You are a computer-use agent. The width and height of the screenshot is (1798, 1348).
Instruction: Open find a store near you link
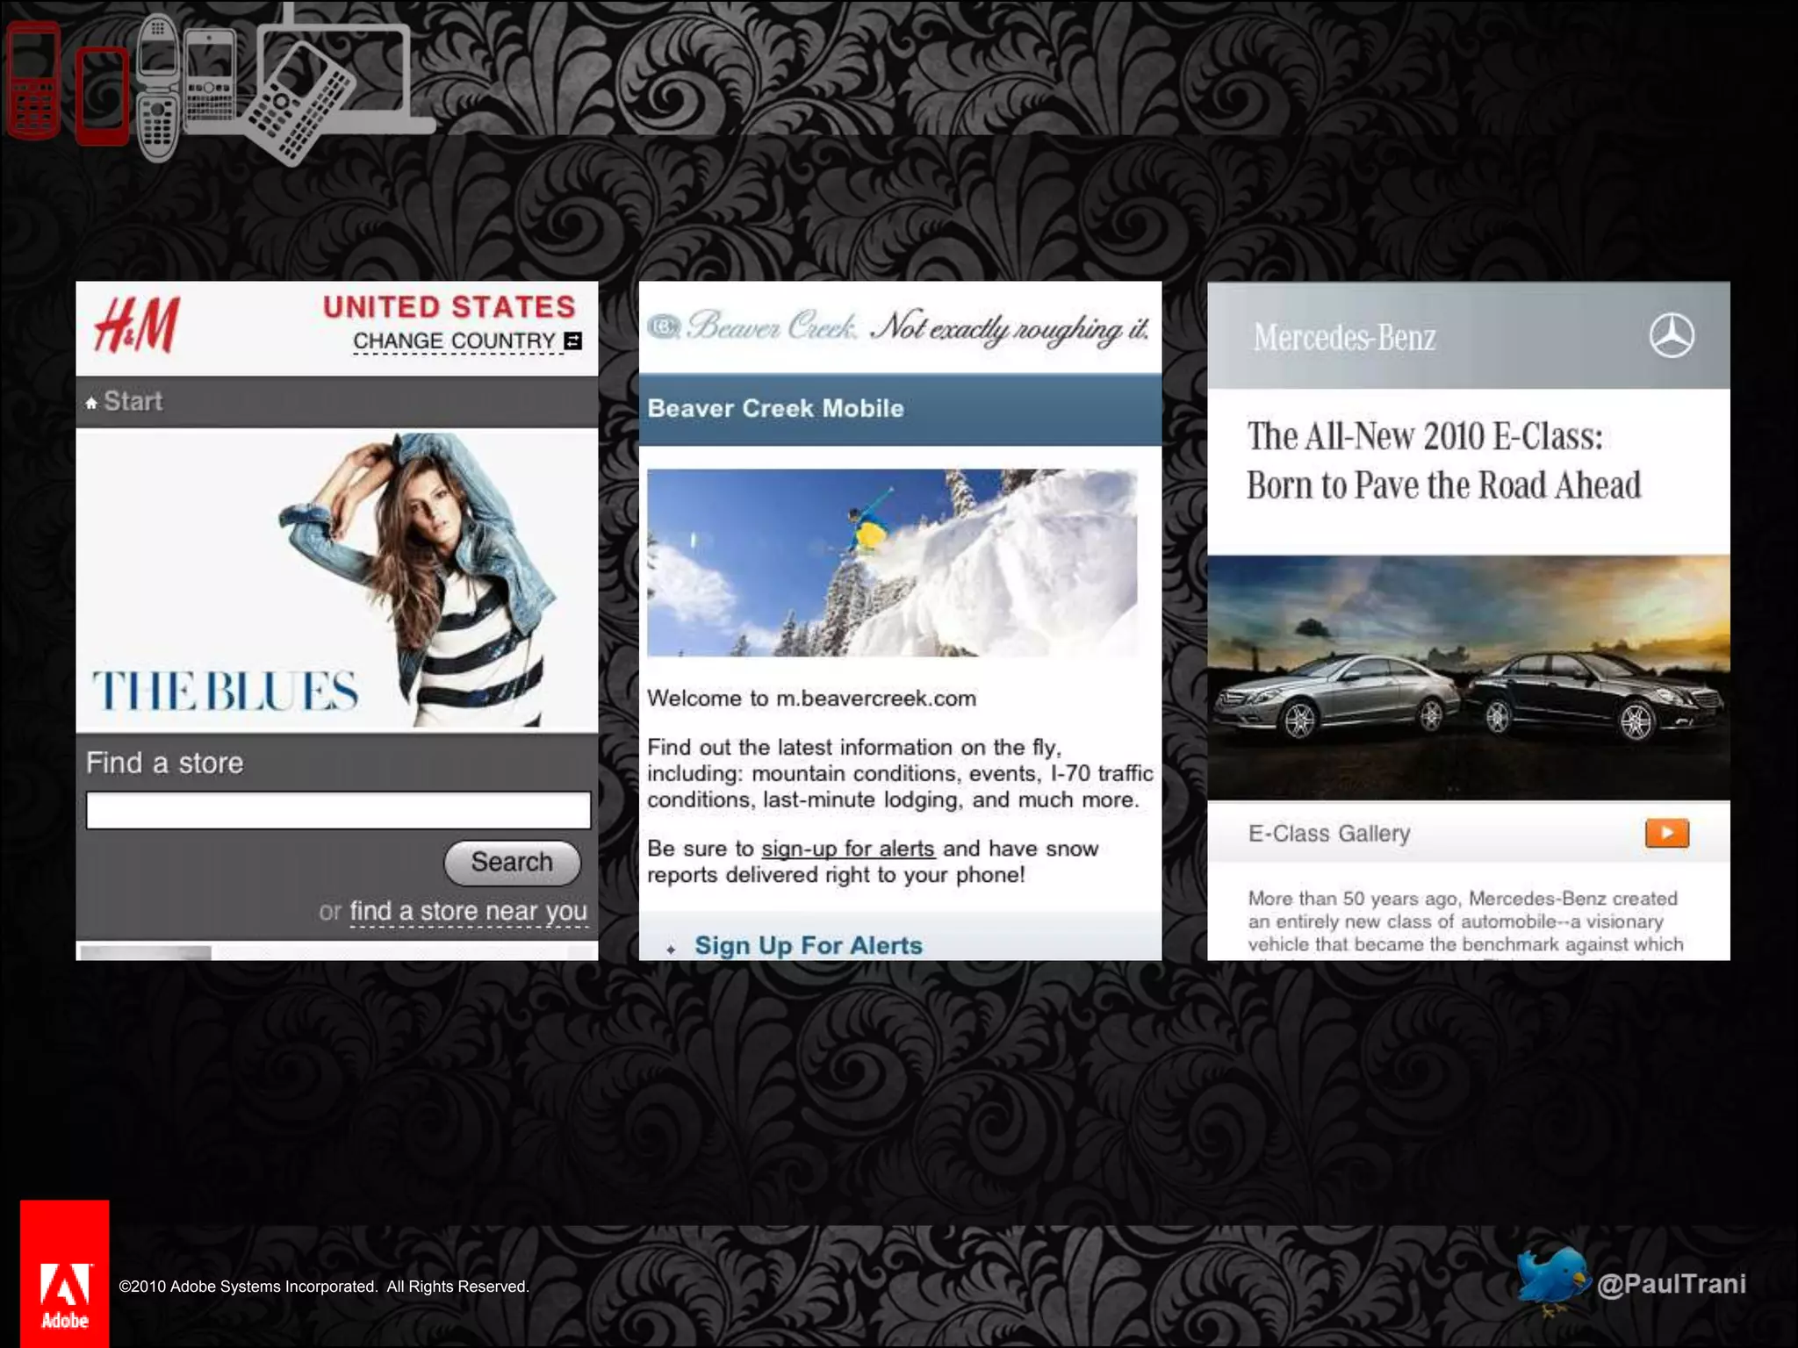[x=468, y=911]
